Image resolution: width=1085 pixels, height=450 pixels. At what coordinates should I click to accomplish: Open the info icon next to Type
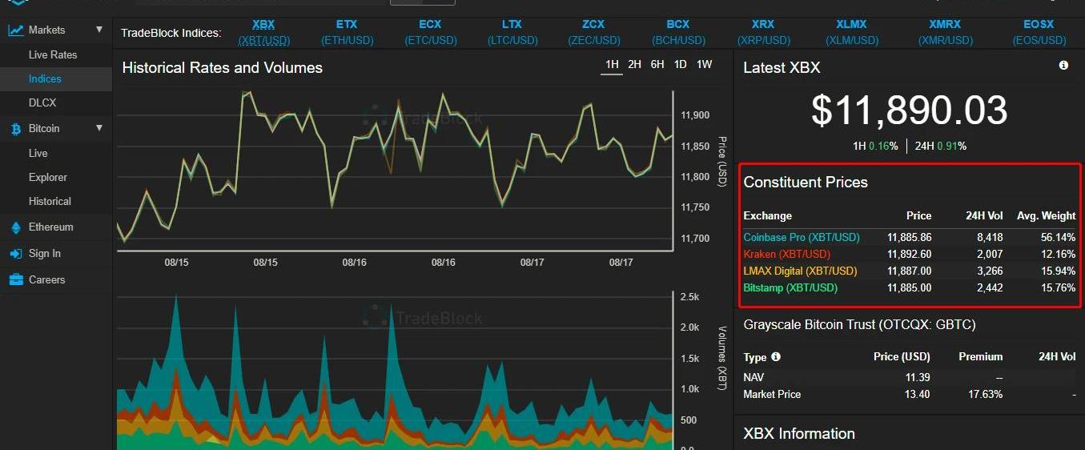pyautogui.click(x=775, y=357)
